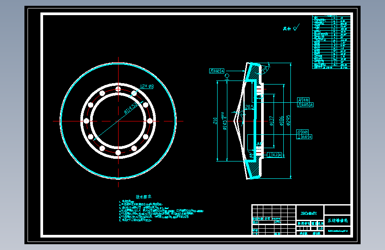The image size is (385, 250).
Task: Select the '20.5' dimension text
Action: pyautogui.click(x=250, y=107)
